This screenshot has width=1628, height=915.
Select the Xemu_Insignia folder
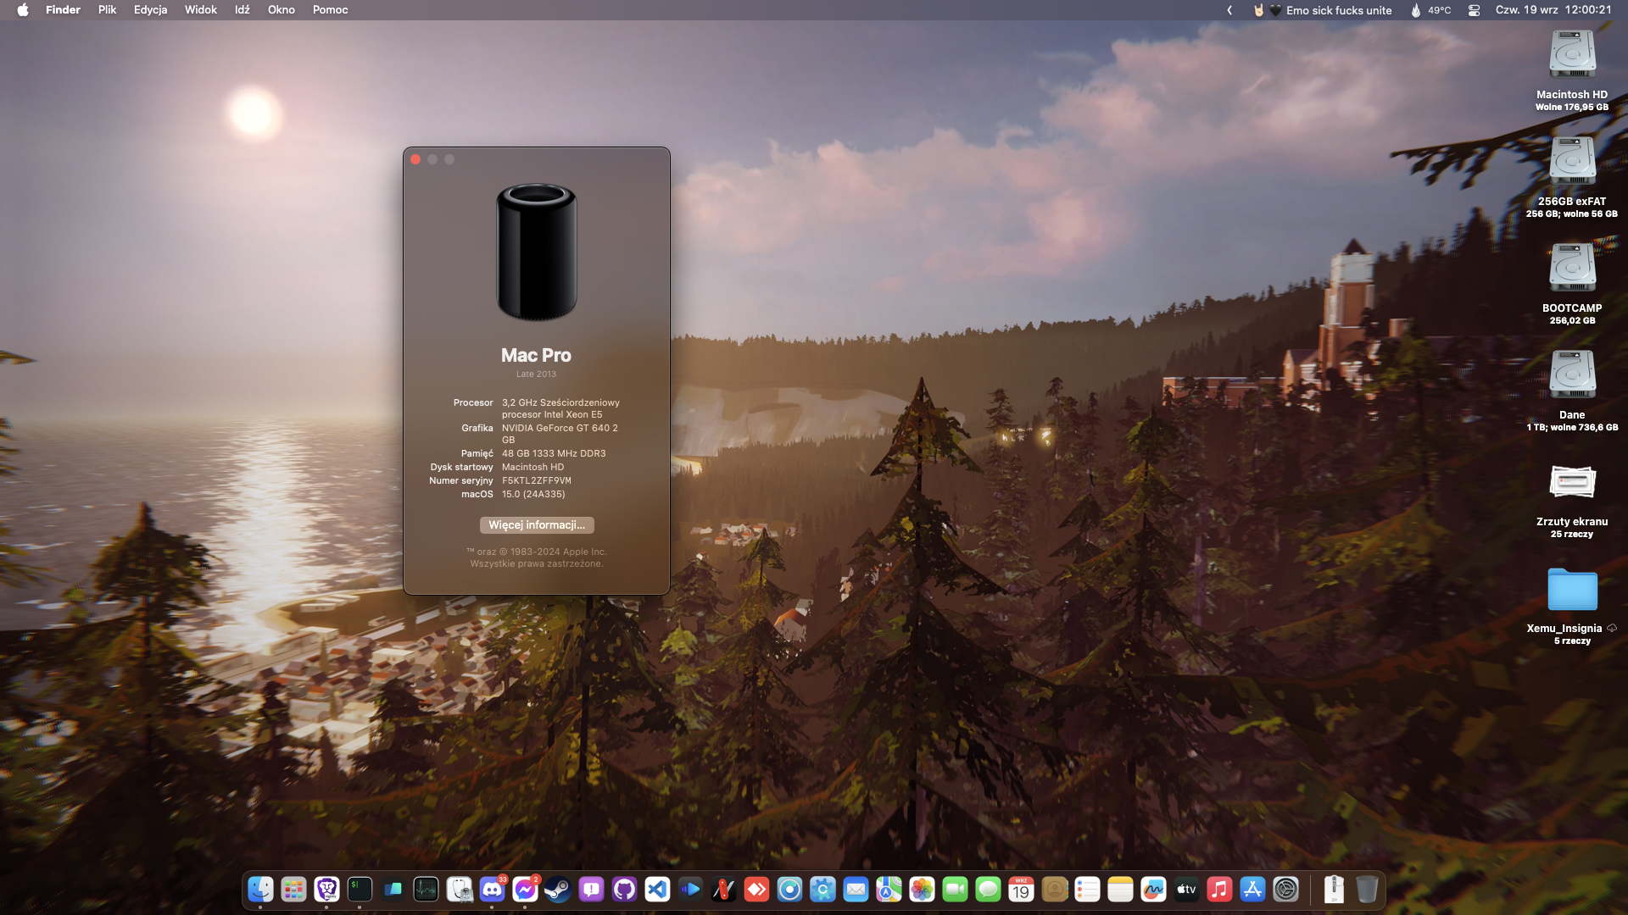[1572, 590]
